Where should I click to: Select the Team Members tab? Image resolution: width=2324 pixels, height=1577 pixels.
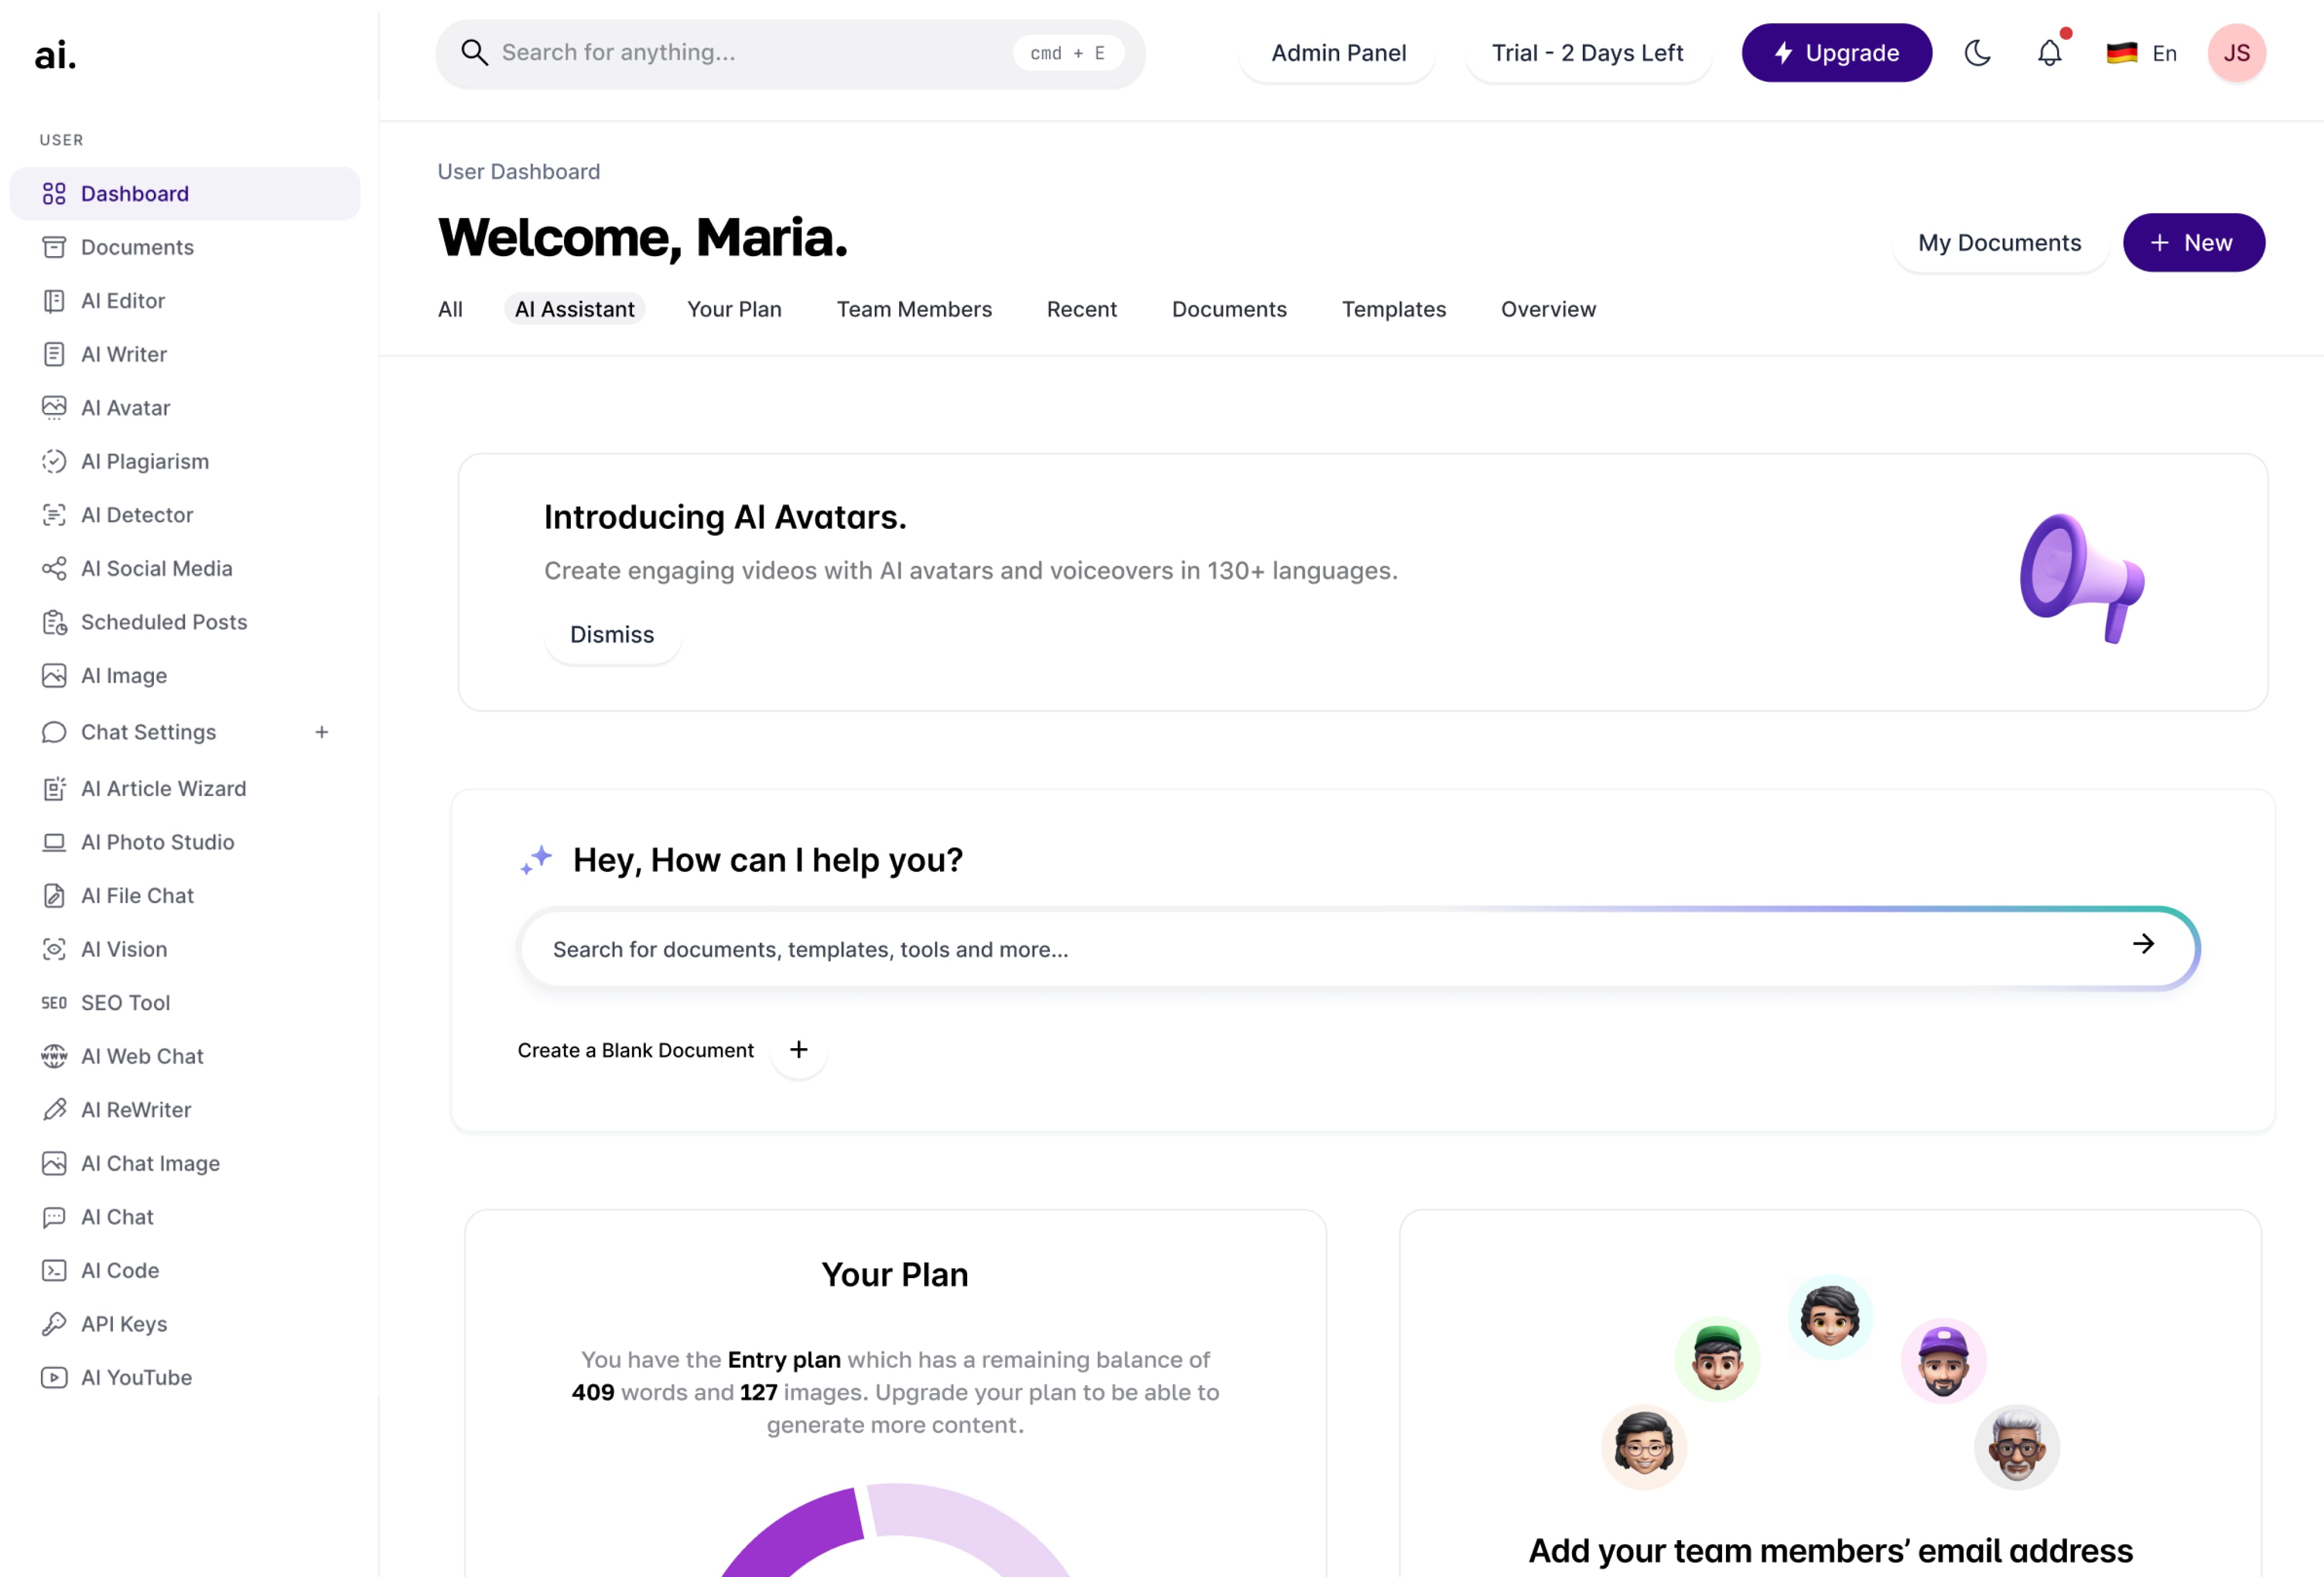pos(913,308)
